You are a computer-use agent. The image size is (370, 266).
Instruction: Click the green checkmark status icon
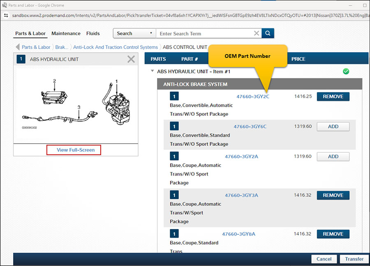(346, 71)
